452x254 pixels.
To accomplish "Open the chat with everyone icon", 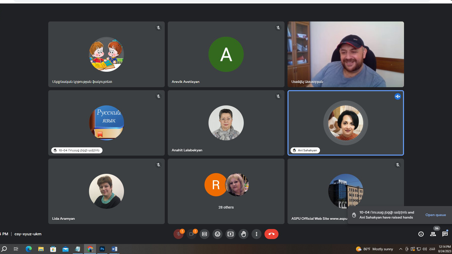I will [x=445, y=234].
